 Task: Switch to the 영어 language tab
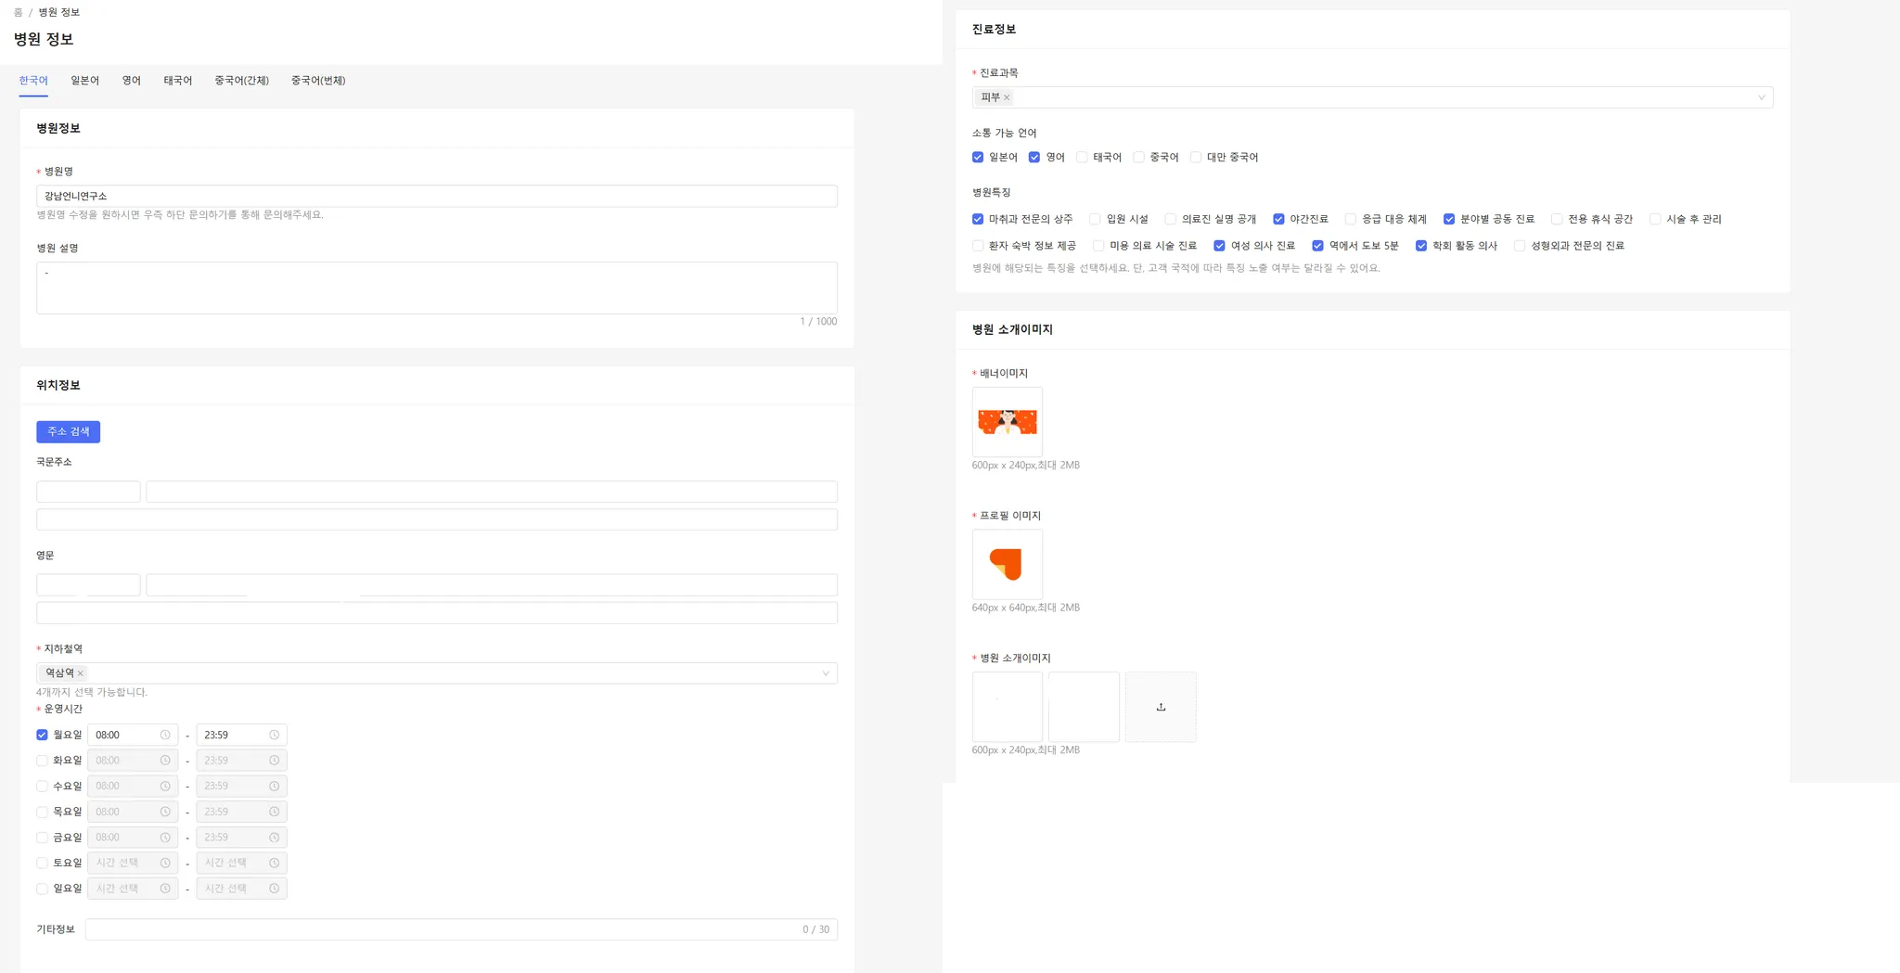[131, 81]
